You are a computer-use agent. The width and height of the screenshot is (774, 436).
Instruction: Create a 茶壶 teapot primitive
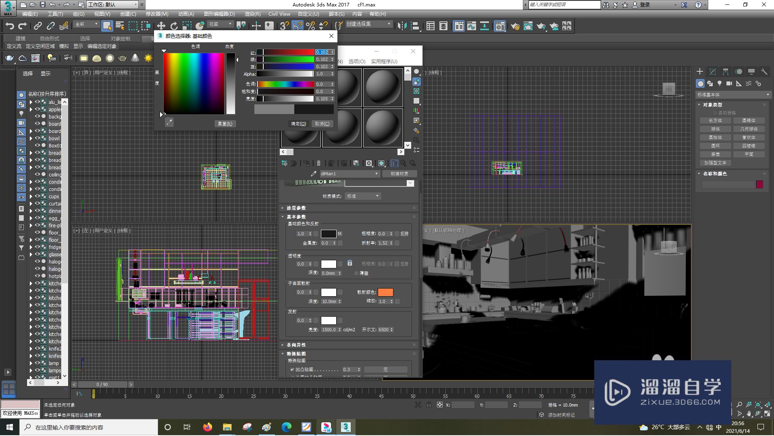click(716, 154)
